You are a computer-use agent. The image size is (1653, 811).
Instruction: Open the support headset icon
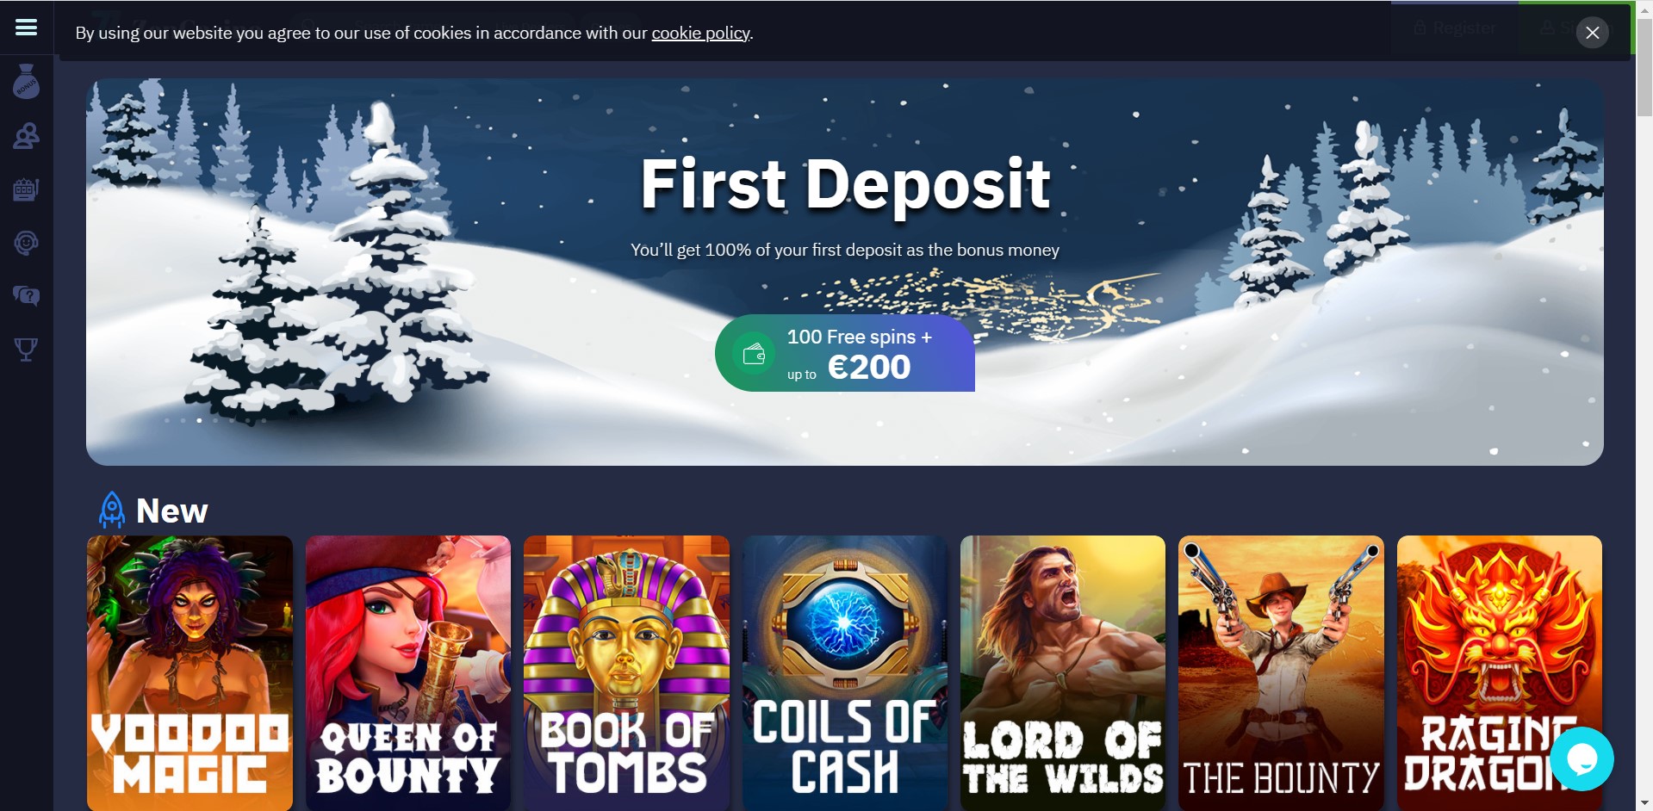pyautogui.click(x=27, y=243)
